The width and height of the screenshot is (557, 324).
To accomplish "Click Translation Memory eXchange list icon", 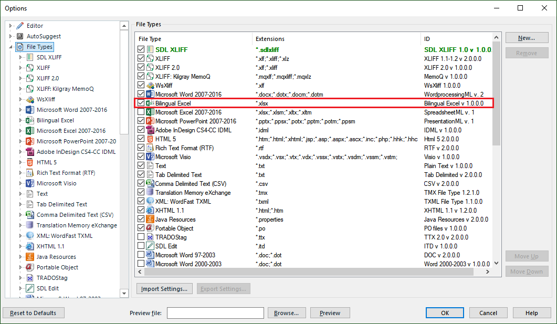I will (150, 193).
